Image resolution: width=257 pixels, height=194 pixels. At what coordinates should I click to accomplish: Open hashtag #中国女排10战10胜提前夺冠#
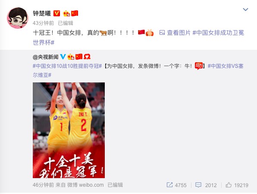point(67,66)
